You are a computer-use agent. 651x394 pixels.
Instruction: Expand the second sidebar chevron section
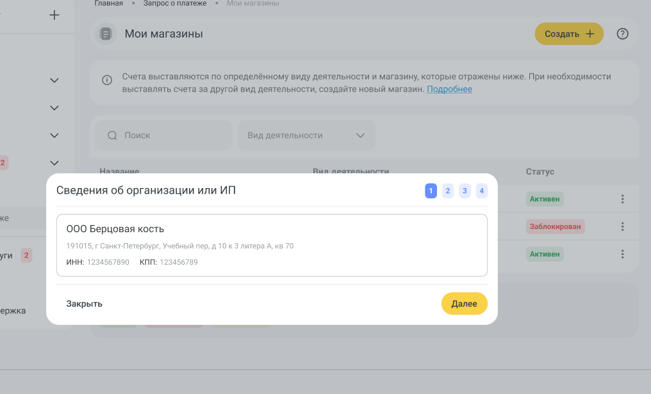[54, 108]
